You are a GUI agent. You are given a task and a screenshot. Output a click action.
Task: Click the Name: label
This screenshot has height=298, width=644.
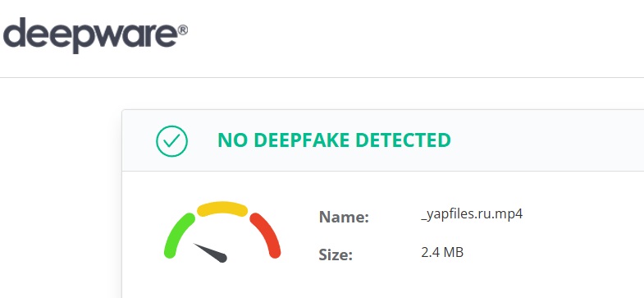344,217
